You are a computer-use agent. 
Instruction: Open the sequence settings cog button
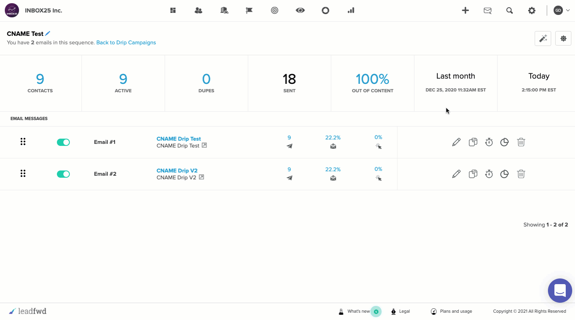click(x=563, y=38)
